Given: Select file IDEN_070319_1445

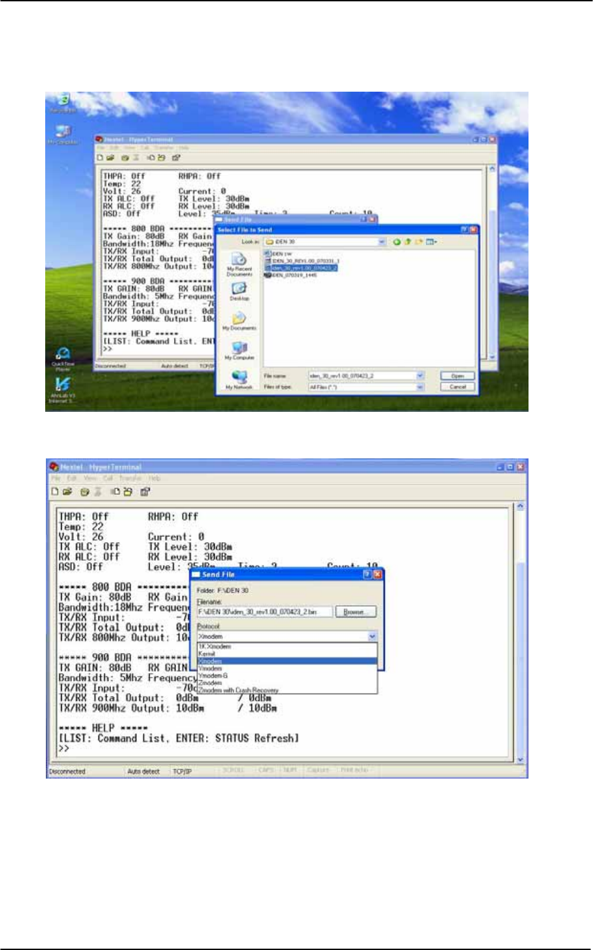Looking at the screenshot, I should click(x=291, y=275).
